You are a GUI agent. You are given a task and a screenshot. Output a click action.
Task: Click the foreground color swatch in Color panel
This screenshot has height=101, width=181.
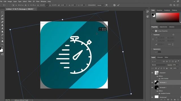[x=153, y=15]
